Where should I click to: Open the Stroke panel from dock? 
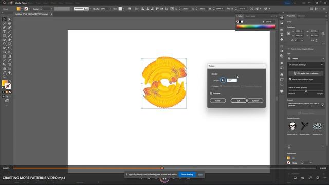[x=282, y=46]
